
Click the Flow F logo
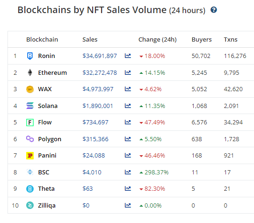coord(30,122)
